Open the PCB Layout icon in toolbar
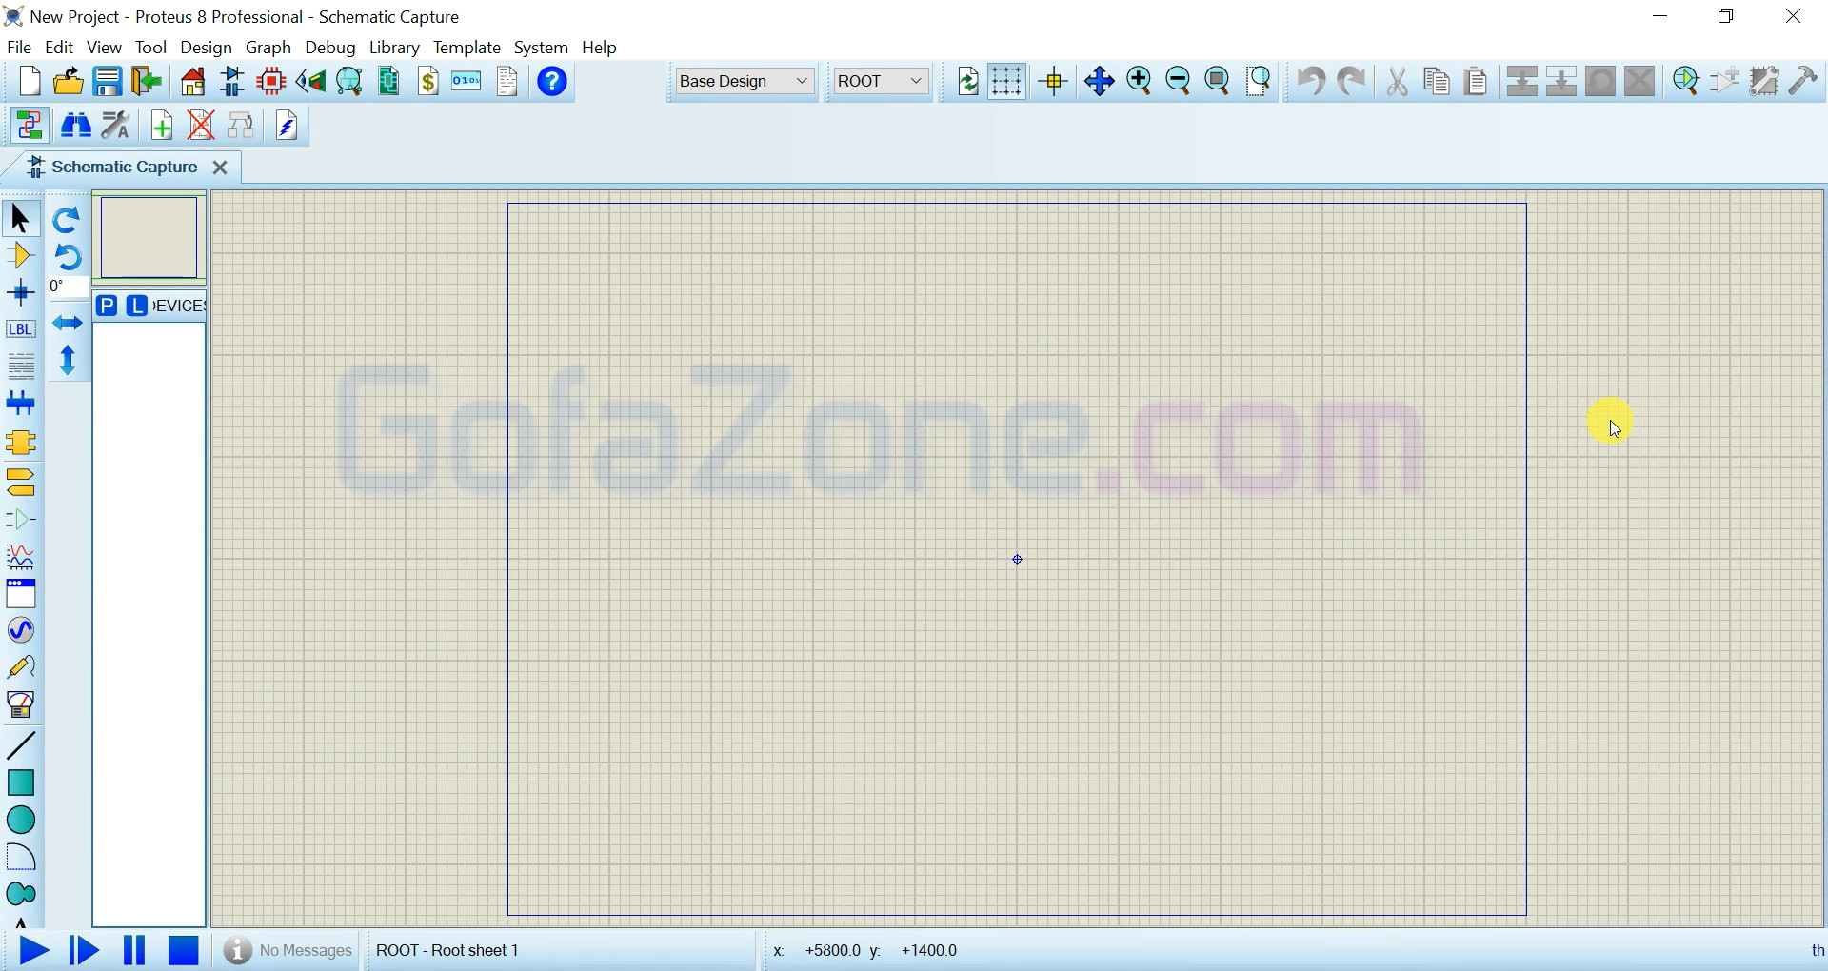Image resolution: width=1828 pixels, height=971 pixels. (x=271, y=82)
